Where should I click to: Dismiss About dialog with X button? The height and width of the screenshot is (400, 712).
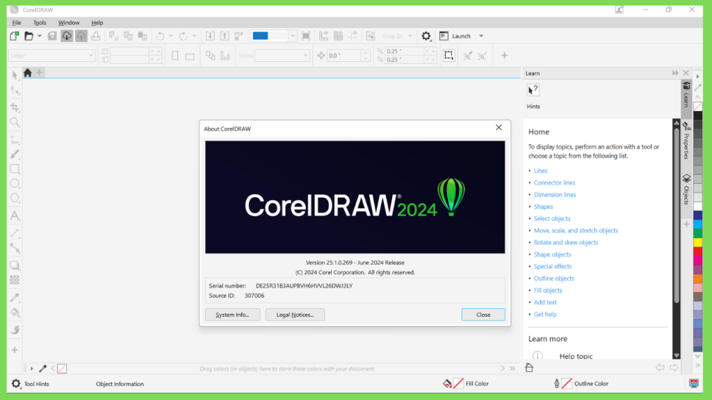point(499,128)
